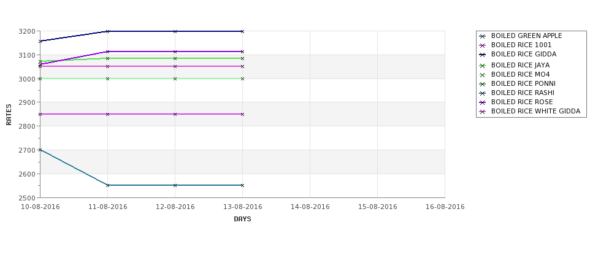
Task: Click the 2550 data point on 11-08-2016
Action: [x=107, y=185]
